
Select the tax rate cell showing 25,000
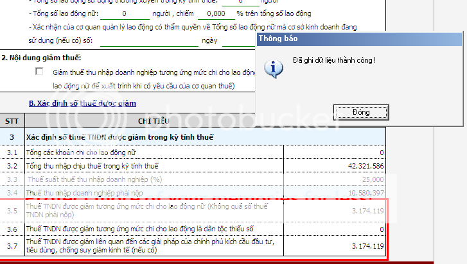335,179
